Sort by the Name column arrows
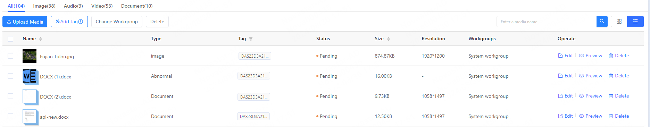Screen dimensions: 650x127 click(x=41, y=39)
